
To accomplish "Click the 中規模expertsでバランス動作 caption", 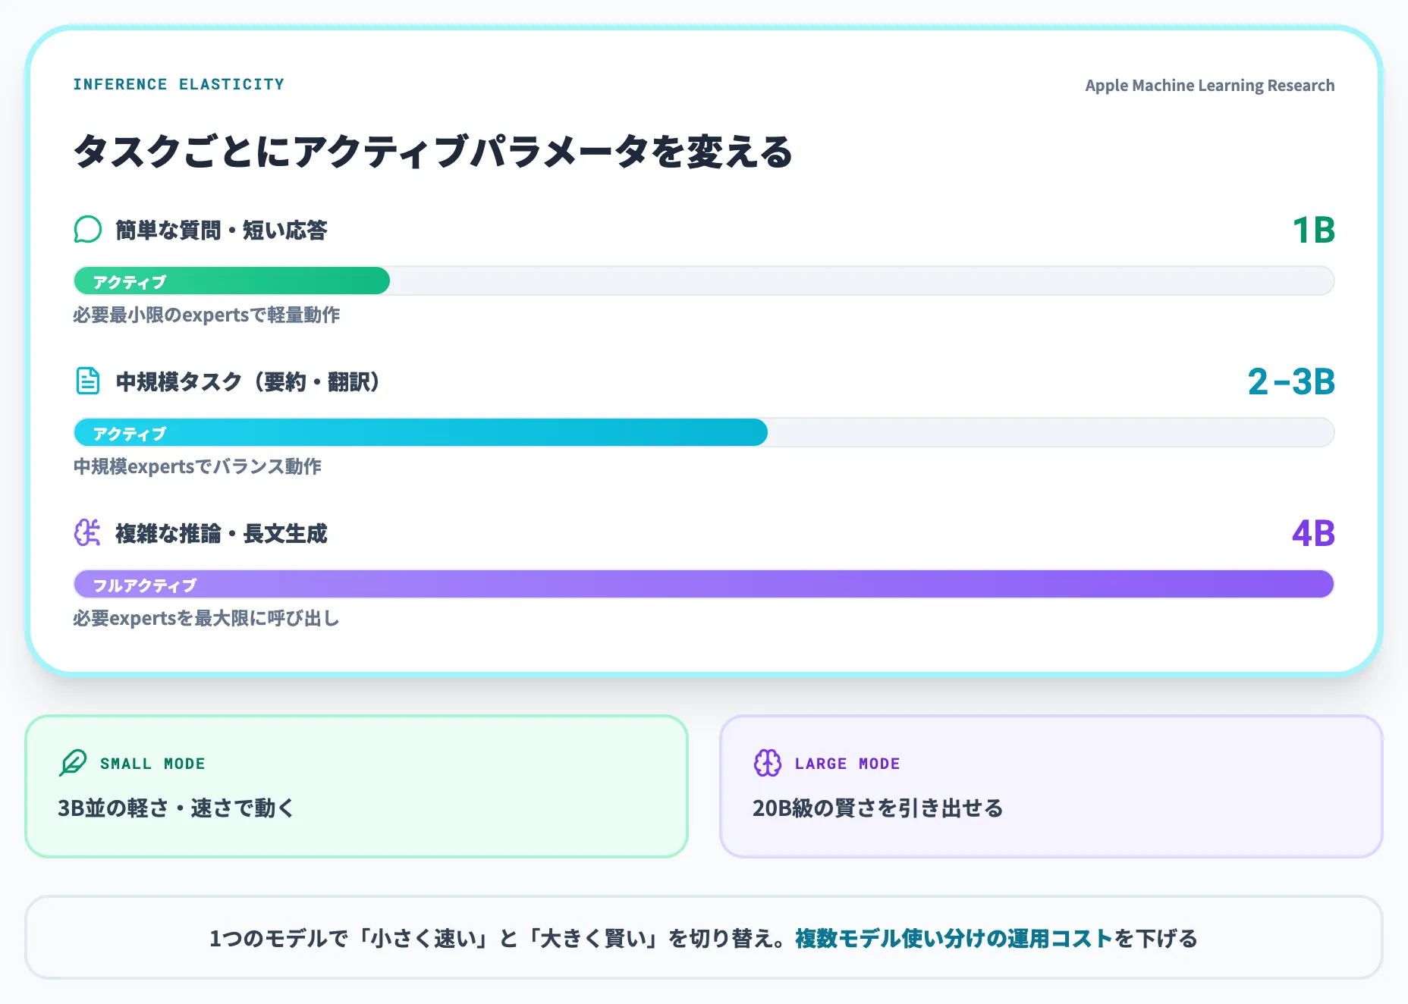I will [x=197, y=466].
